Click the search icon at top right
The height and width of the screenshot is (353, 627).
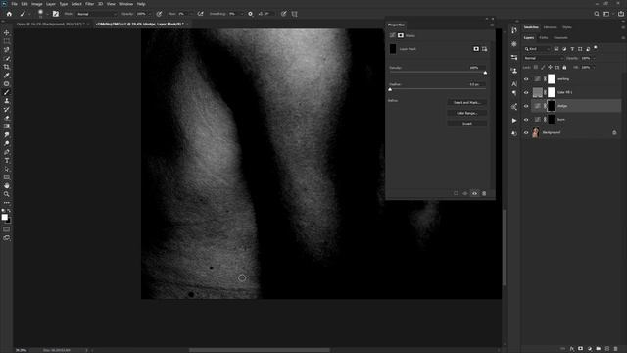pyautogui.click(x=597, y=14)
